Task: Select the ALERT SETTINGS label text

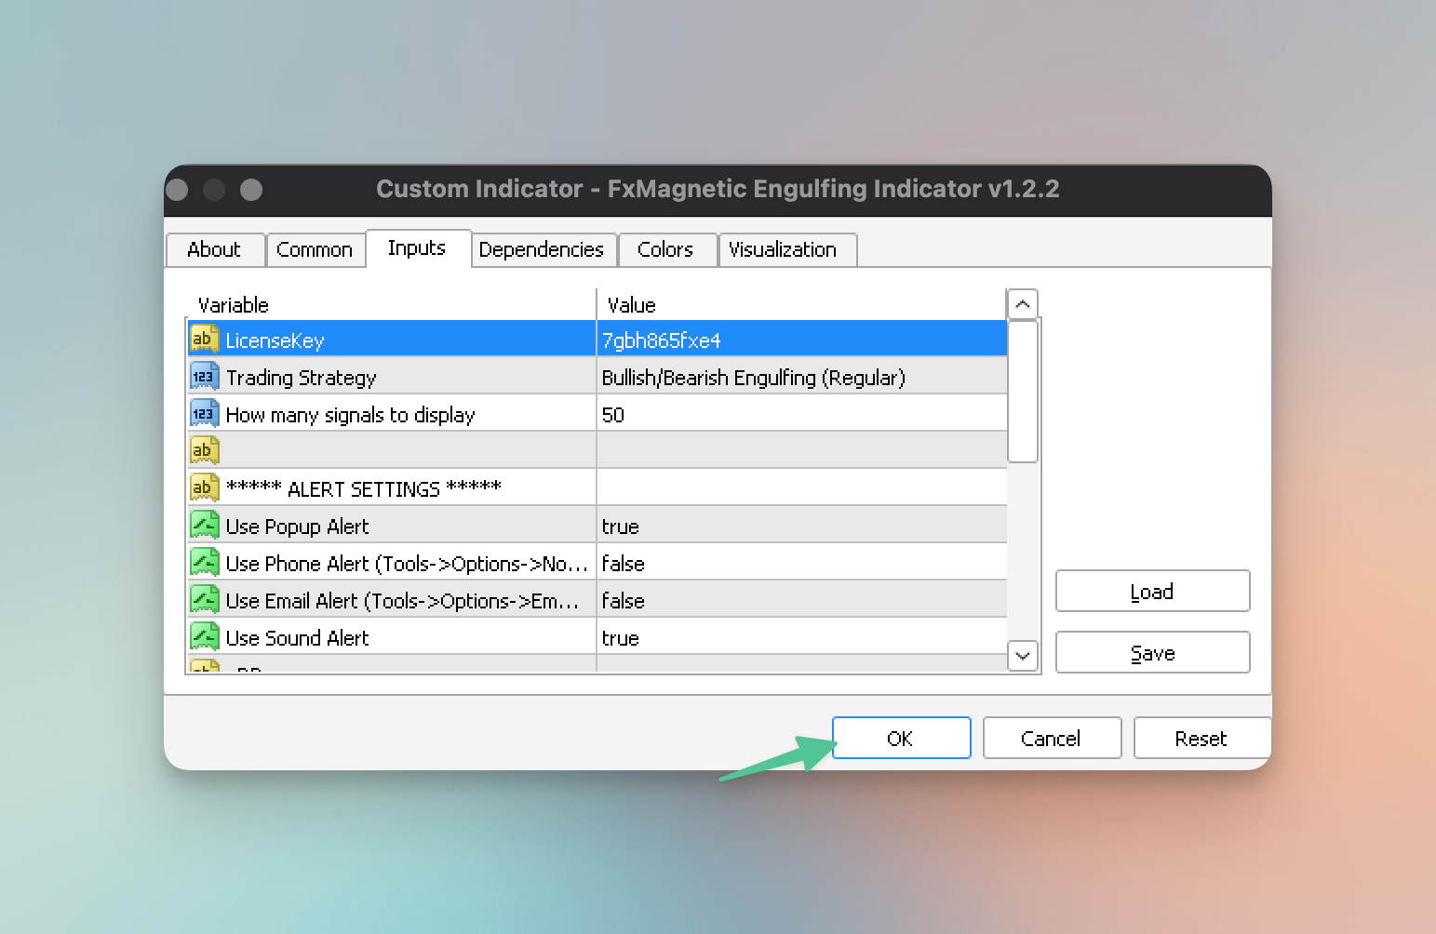Action: (364, 488)
